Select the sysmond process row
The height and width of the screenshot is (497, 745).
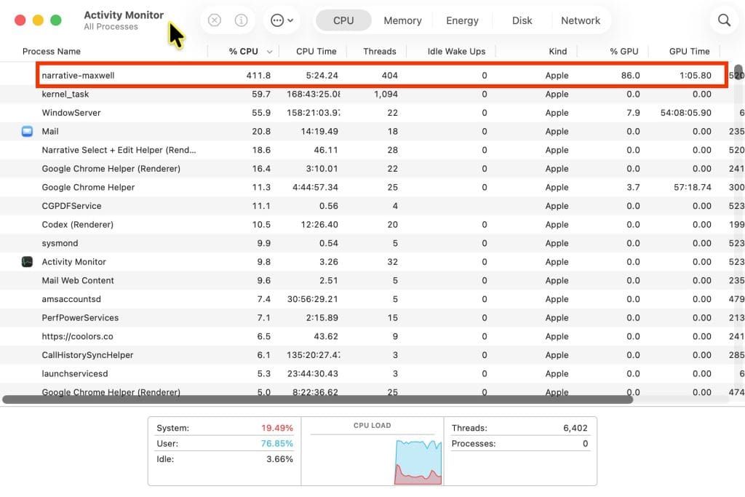[x=372, y=243]
